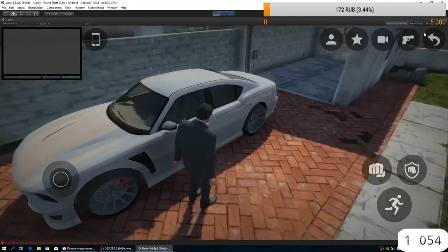Screen dimensions: 448x252
Task: Switch to Unity 5.6.4p2 taskbar window
Action: [154, 248]
